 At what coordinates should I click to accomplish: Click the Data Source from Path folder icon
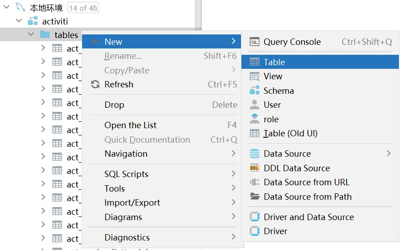point(255,197)
